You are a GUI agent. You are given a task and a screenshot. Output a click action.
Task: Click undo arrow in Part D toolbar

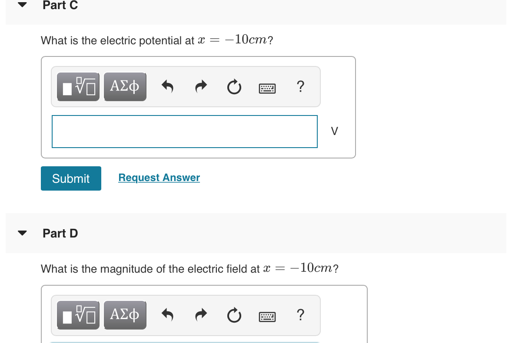click(x=167, y=315)
